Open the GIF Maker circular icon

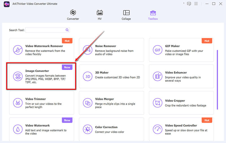coord(157,50)
